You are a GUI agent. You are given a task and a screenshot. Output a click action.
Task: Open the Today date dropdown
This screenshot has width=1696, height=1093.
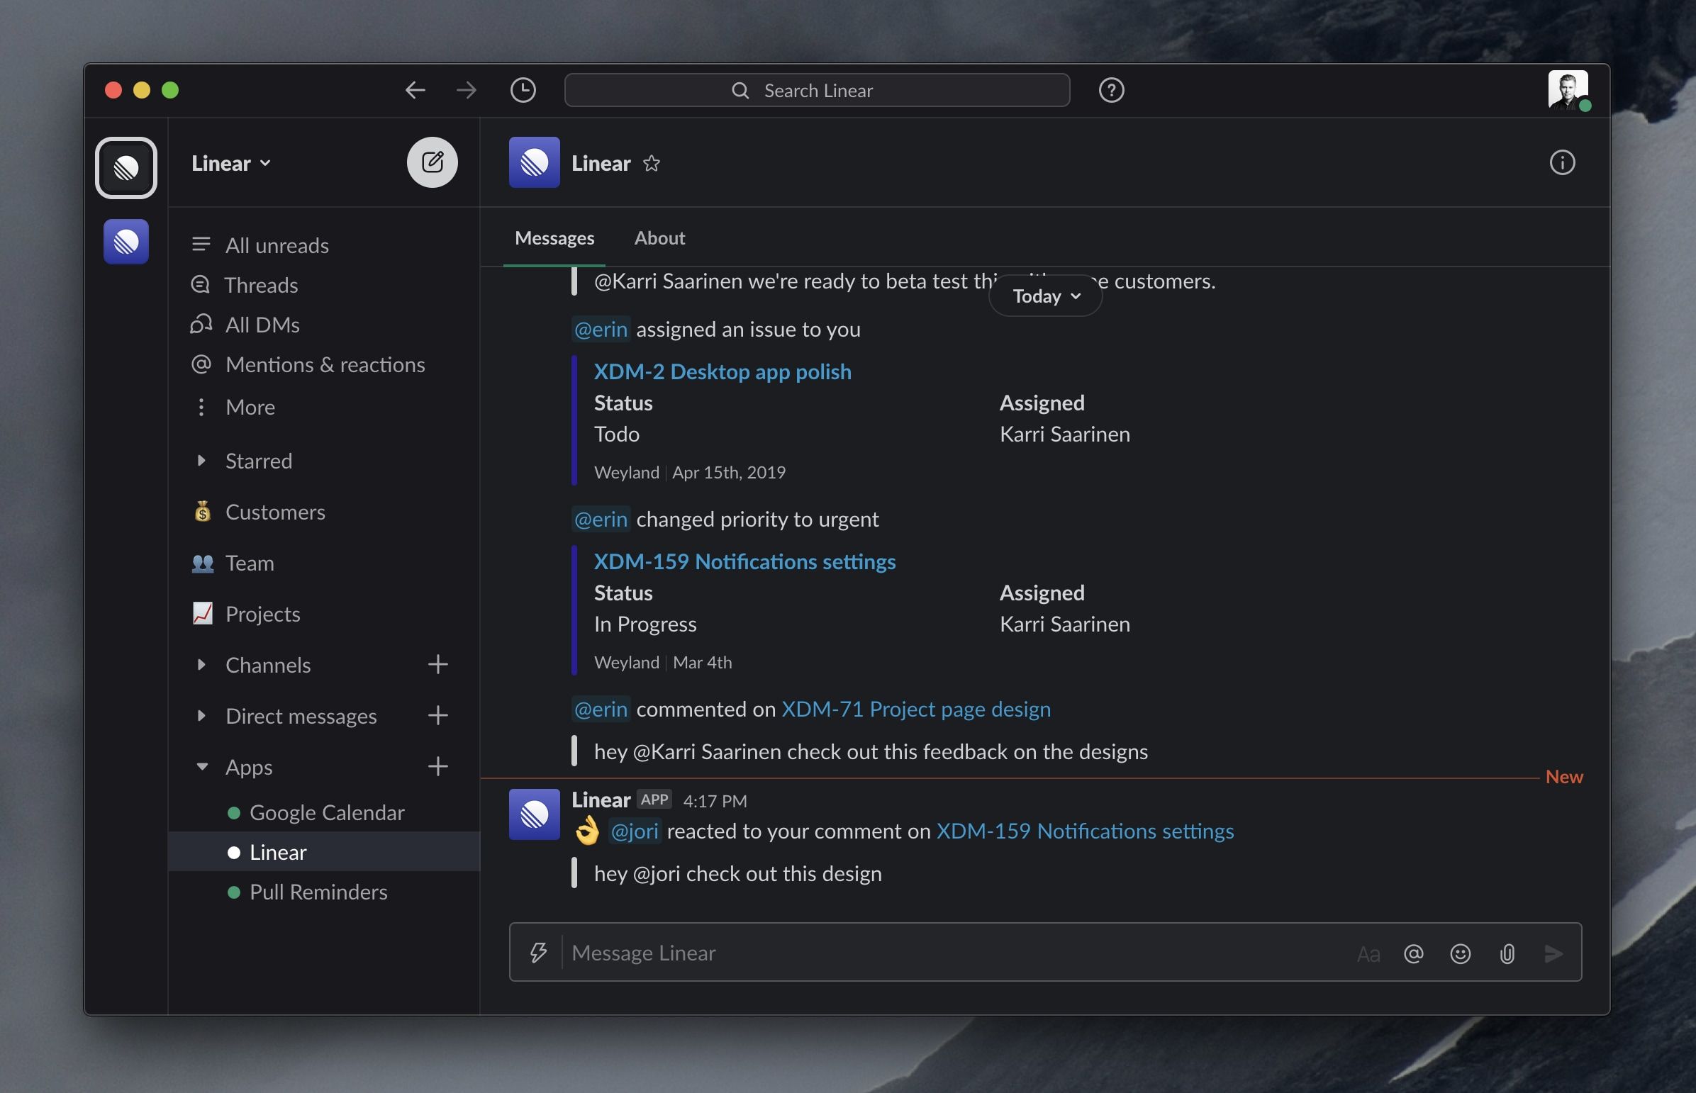(1045, 296)
